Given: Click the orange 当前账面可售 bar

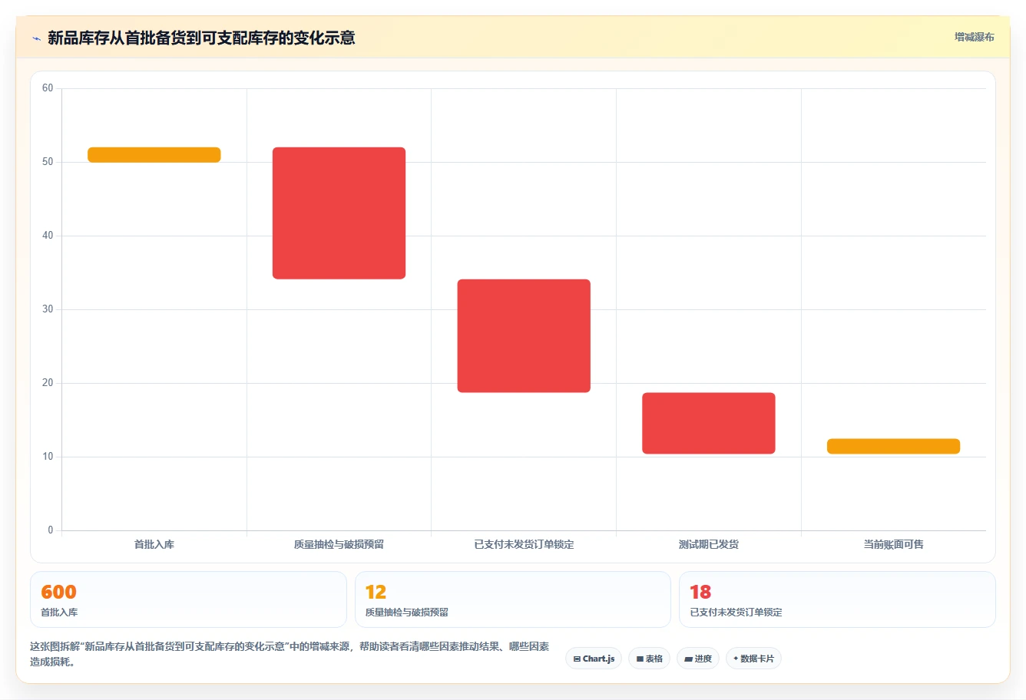Looking at the screenshot, I should pyautogui.click(x=893, y=447).
